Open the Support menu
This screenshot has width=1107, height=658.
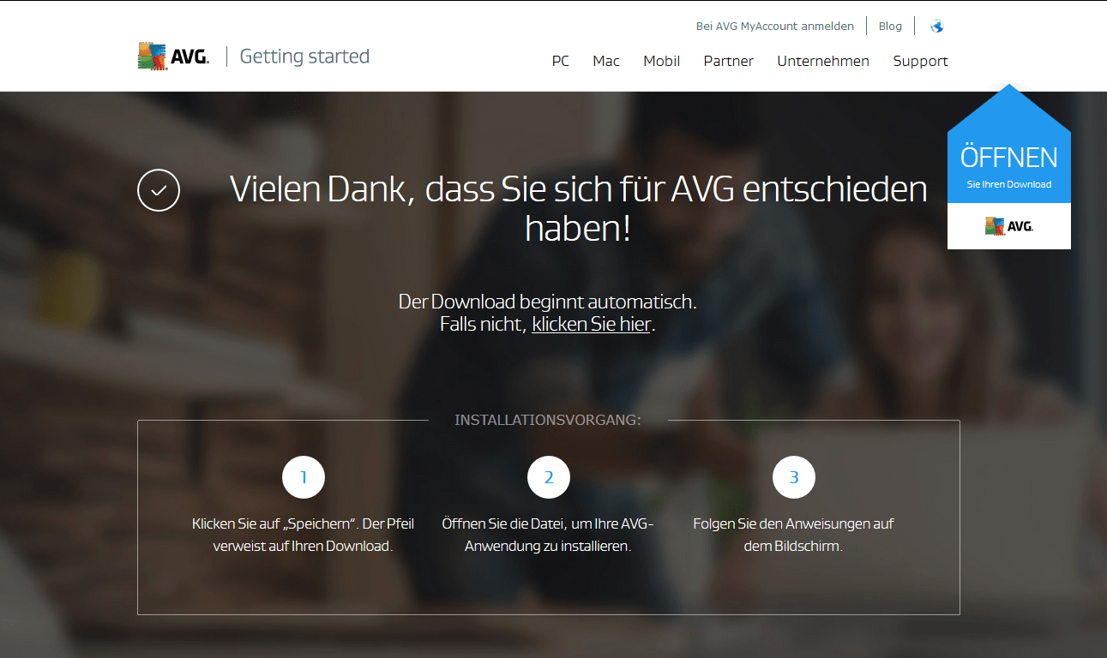[x=921, y=61]
